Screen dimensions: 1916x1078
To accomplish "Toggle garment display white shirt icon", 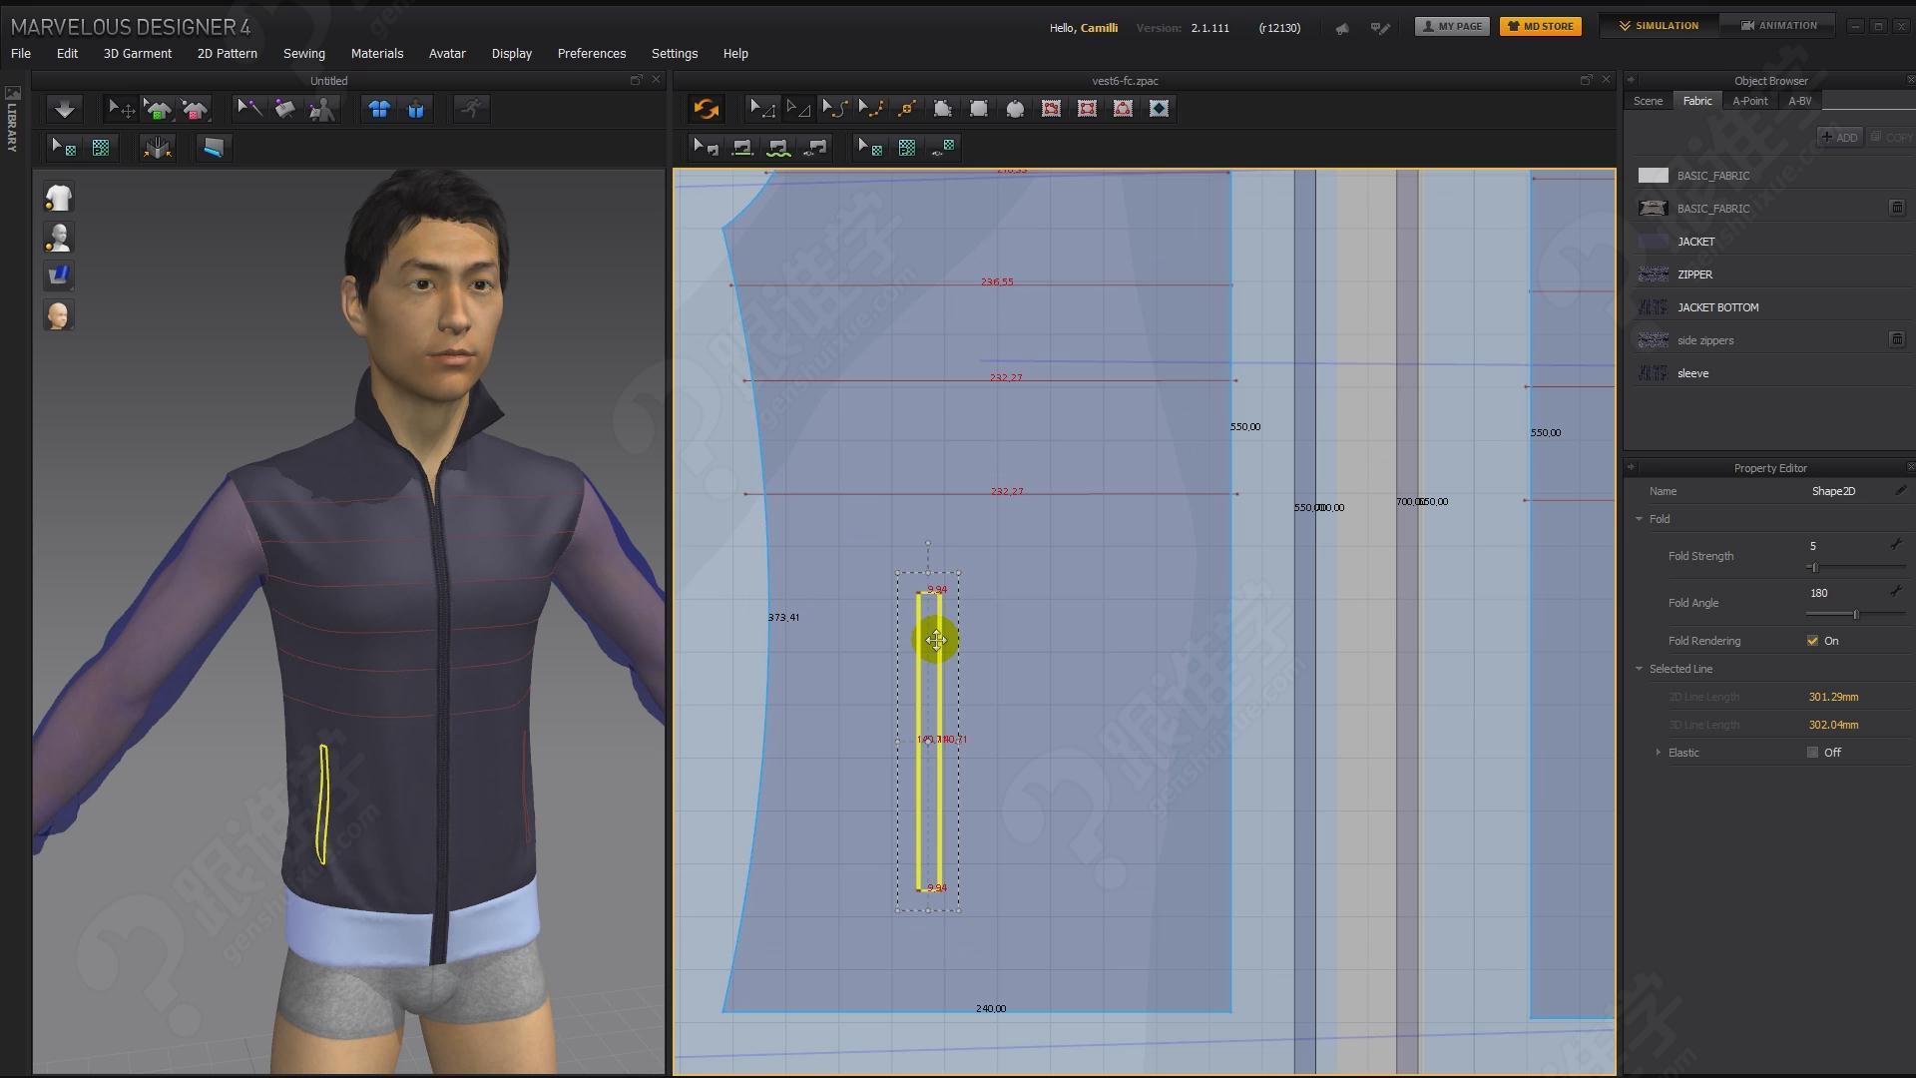I will click(59, 198).
